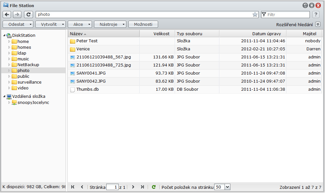Select NetBackup folder in tree
This screenshot has height=193, width=325.
28,65
